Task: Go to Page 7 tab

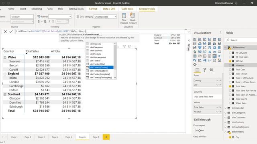Action: 96,137
